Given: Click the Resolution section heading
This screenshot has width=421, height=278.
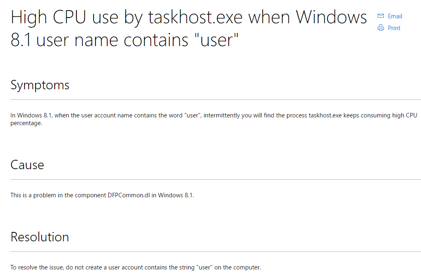Looking at the screenshot, I should (x=40, y=237).
